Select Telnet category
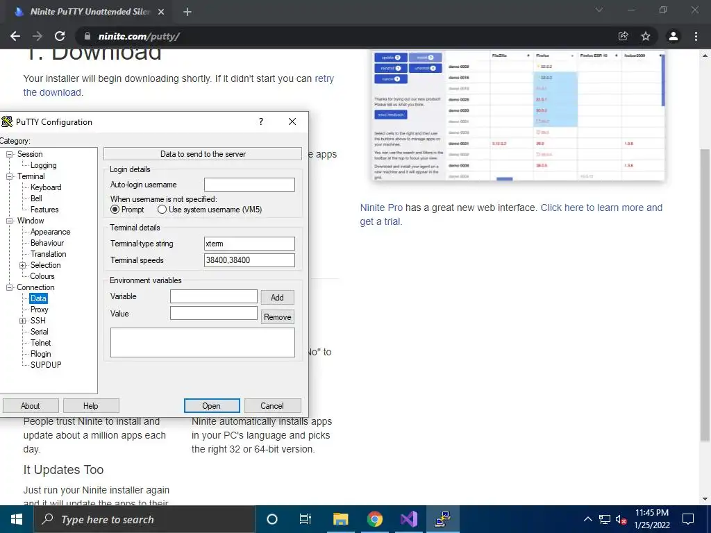The width and height of the screenshot is (711, 533). (x=41, y=343)
